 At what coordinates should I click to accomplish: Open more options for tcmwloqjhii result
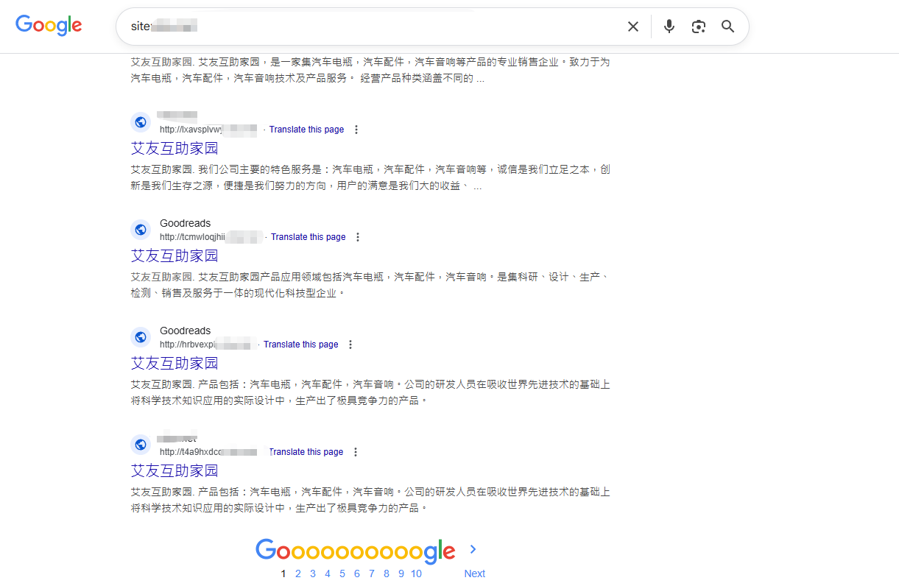click(x=358, y=237)
